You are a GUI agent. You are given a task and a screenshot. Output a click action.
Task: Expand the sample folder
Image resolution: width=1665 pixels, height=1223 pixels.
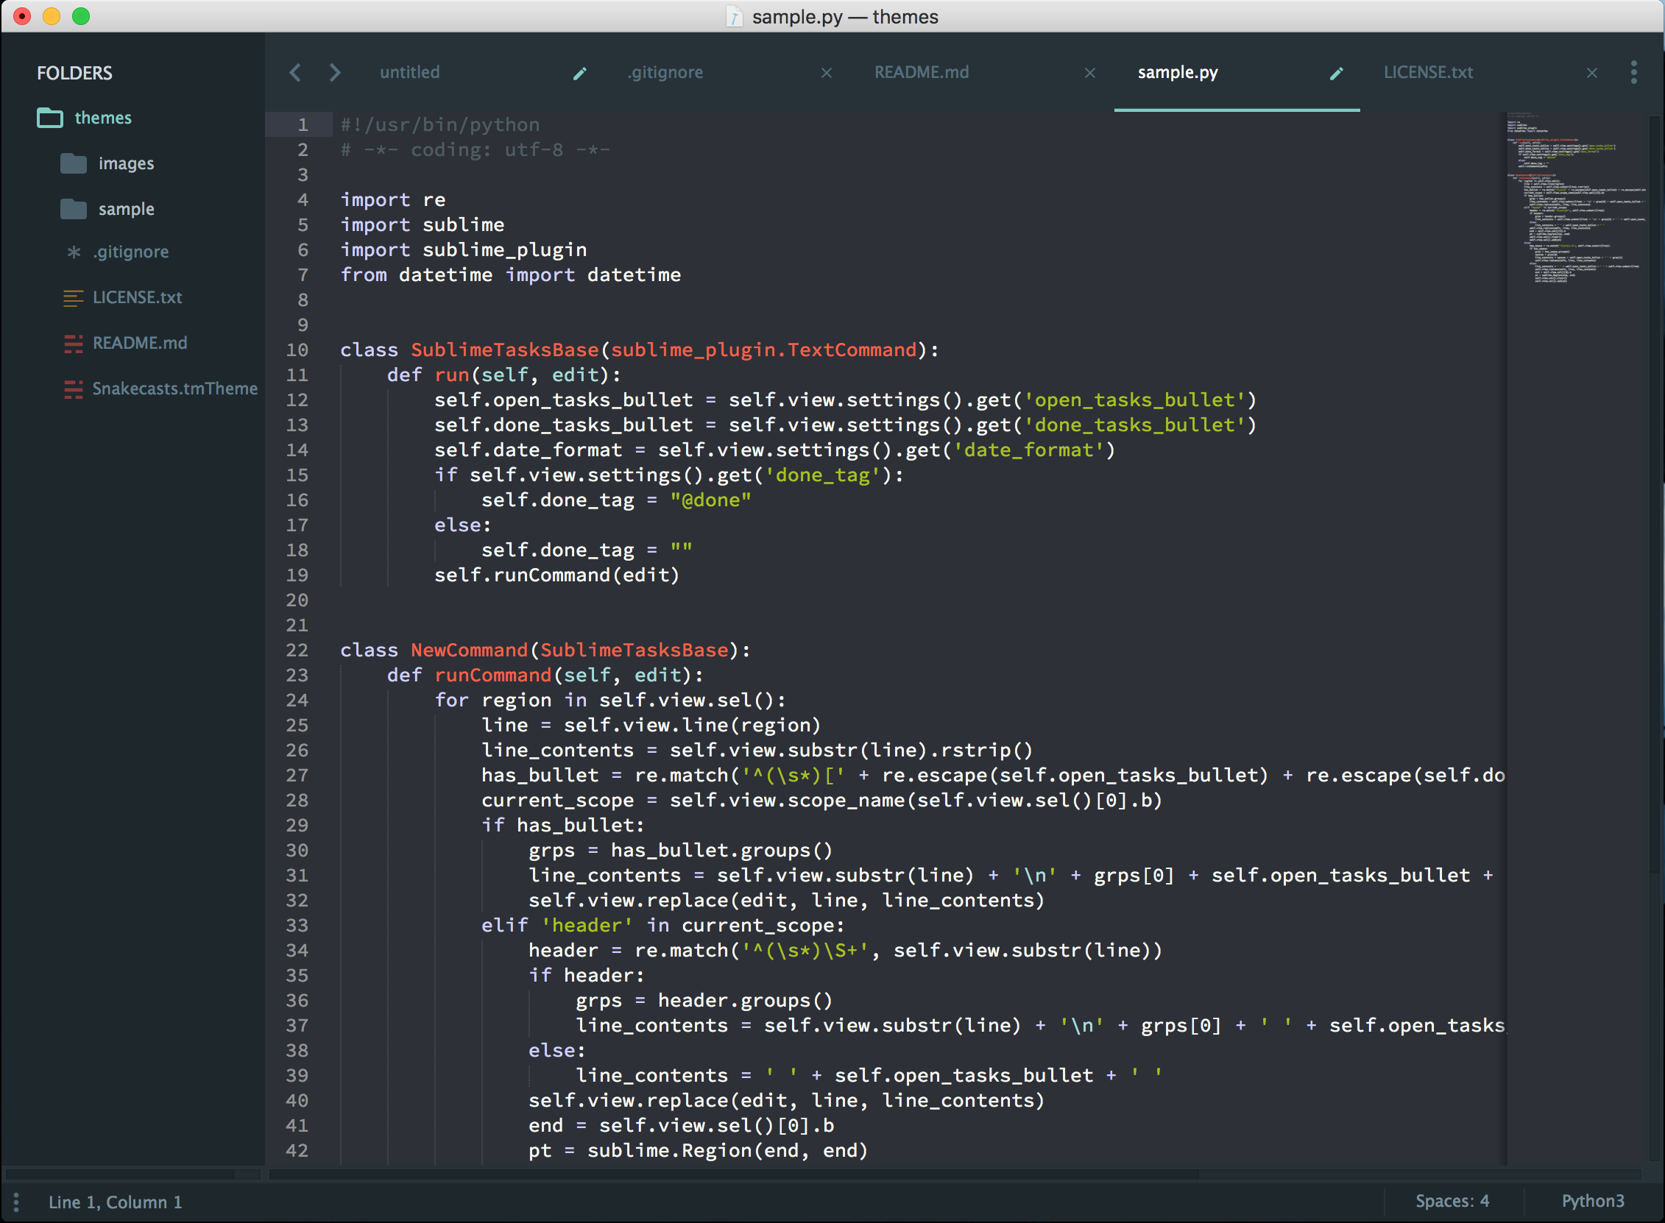point(126,210)
